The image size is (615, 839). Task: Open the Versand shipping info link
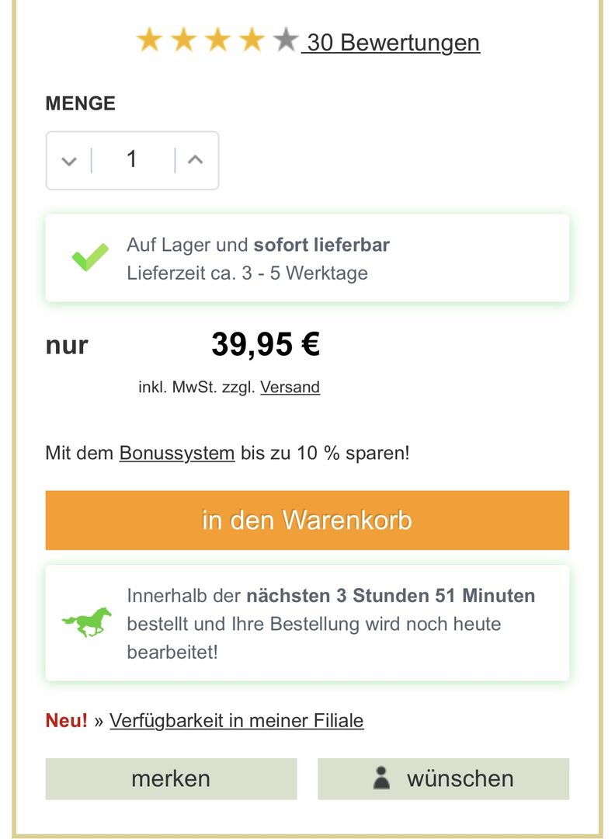[x=290, y=387]
